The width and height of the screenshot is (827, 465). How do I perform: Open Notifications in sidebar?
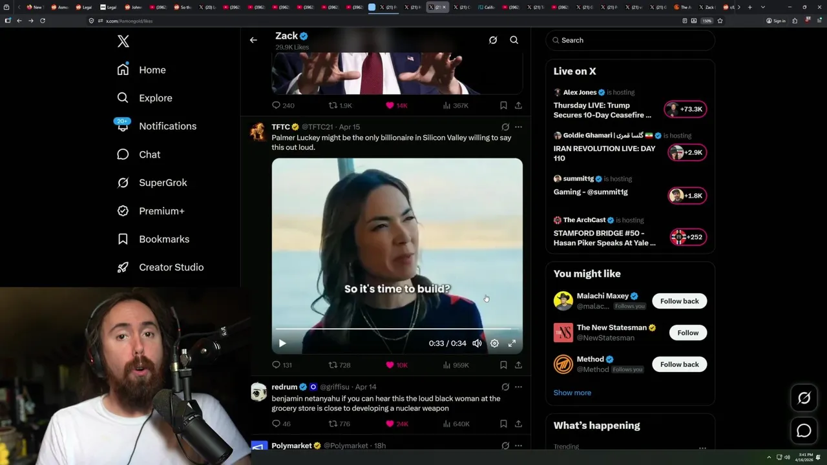coord(156,126)
